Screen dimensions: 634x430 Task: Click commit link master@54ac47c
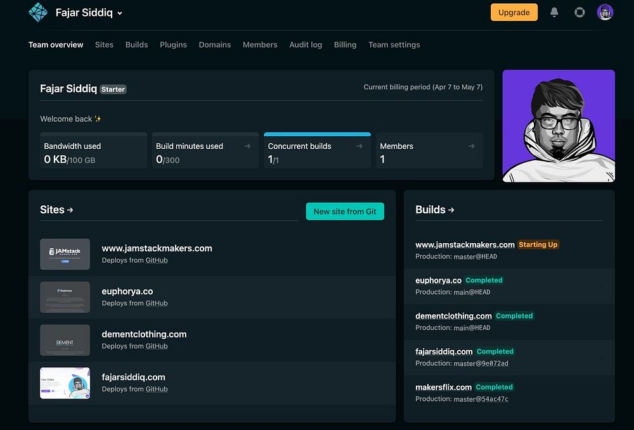(x=481, y=399)
